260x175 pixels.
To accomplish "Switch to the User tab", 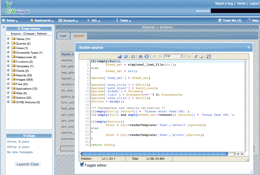I will [x=63, y=36].
